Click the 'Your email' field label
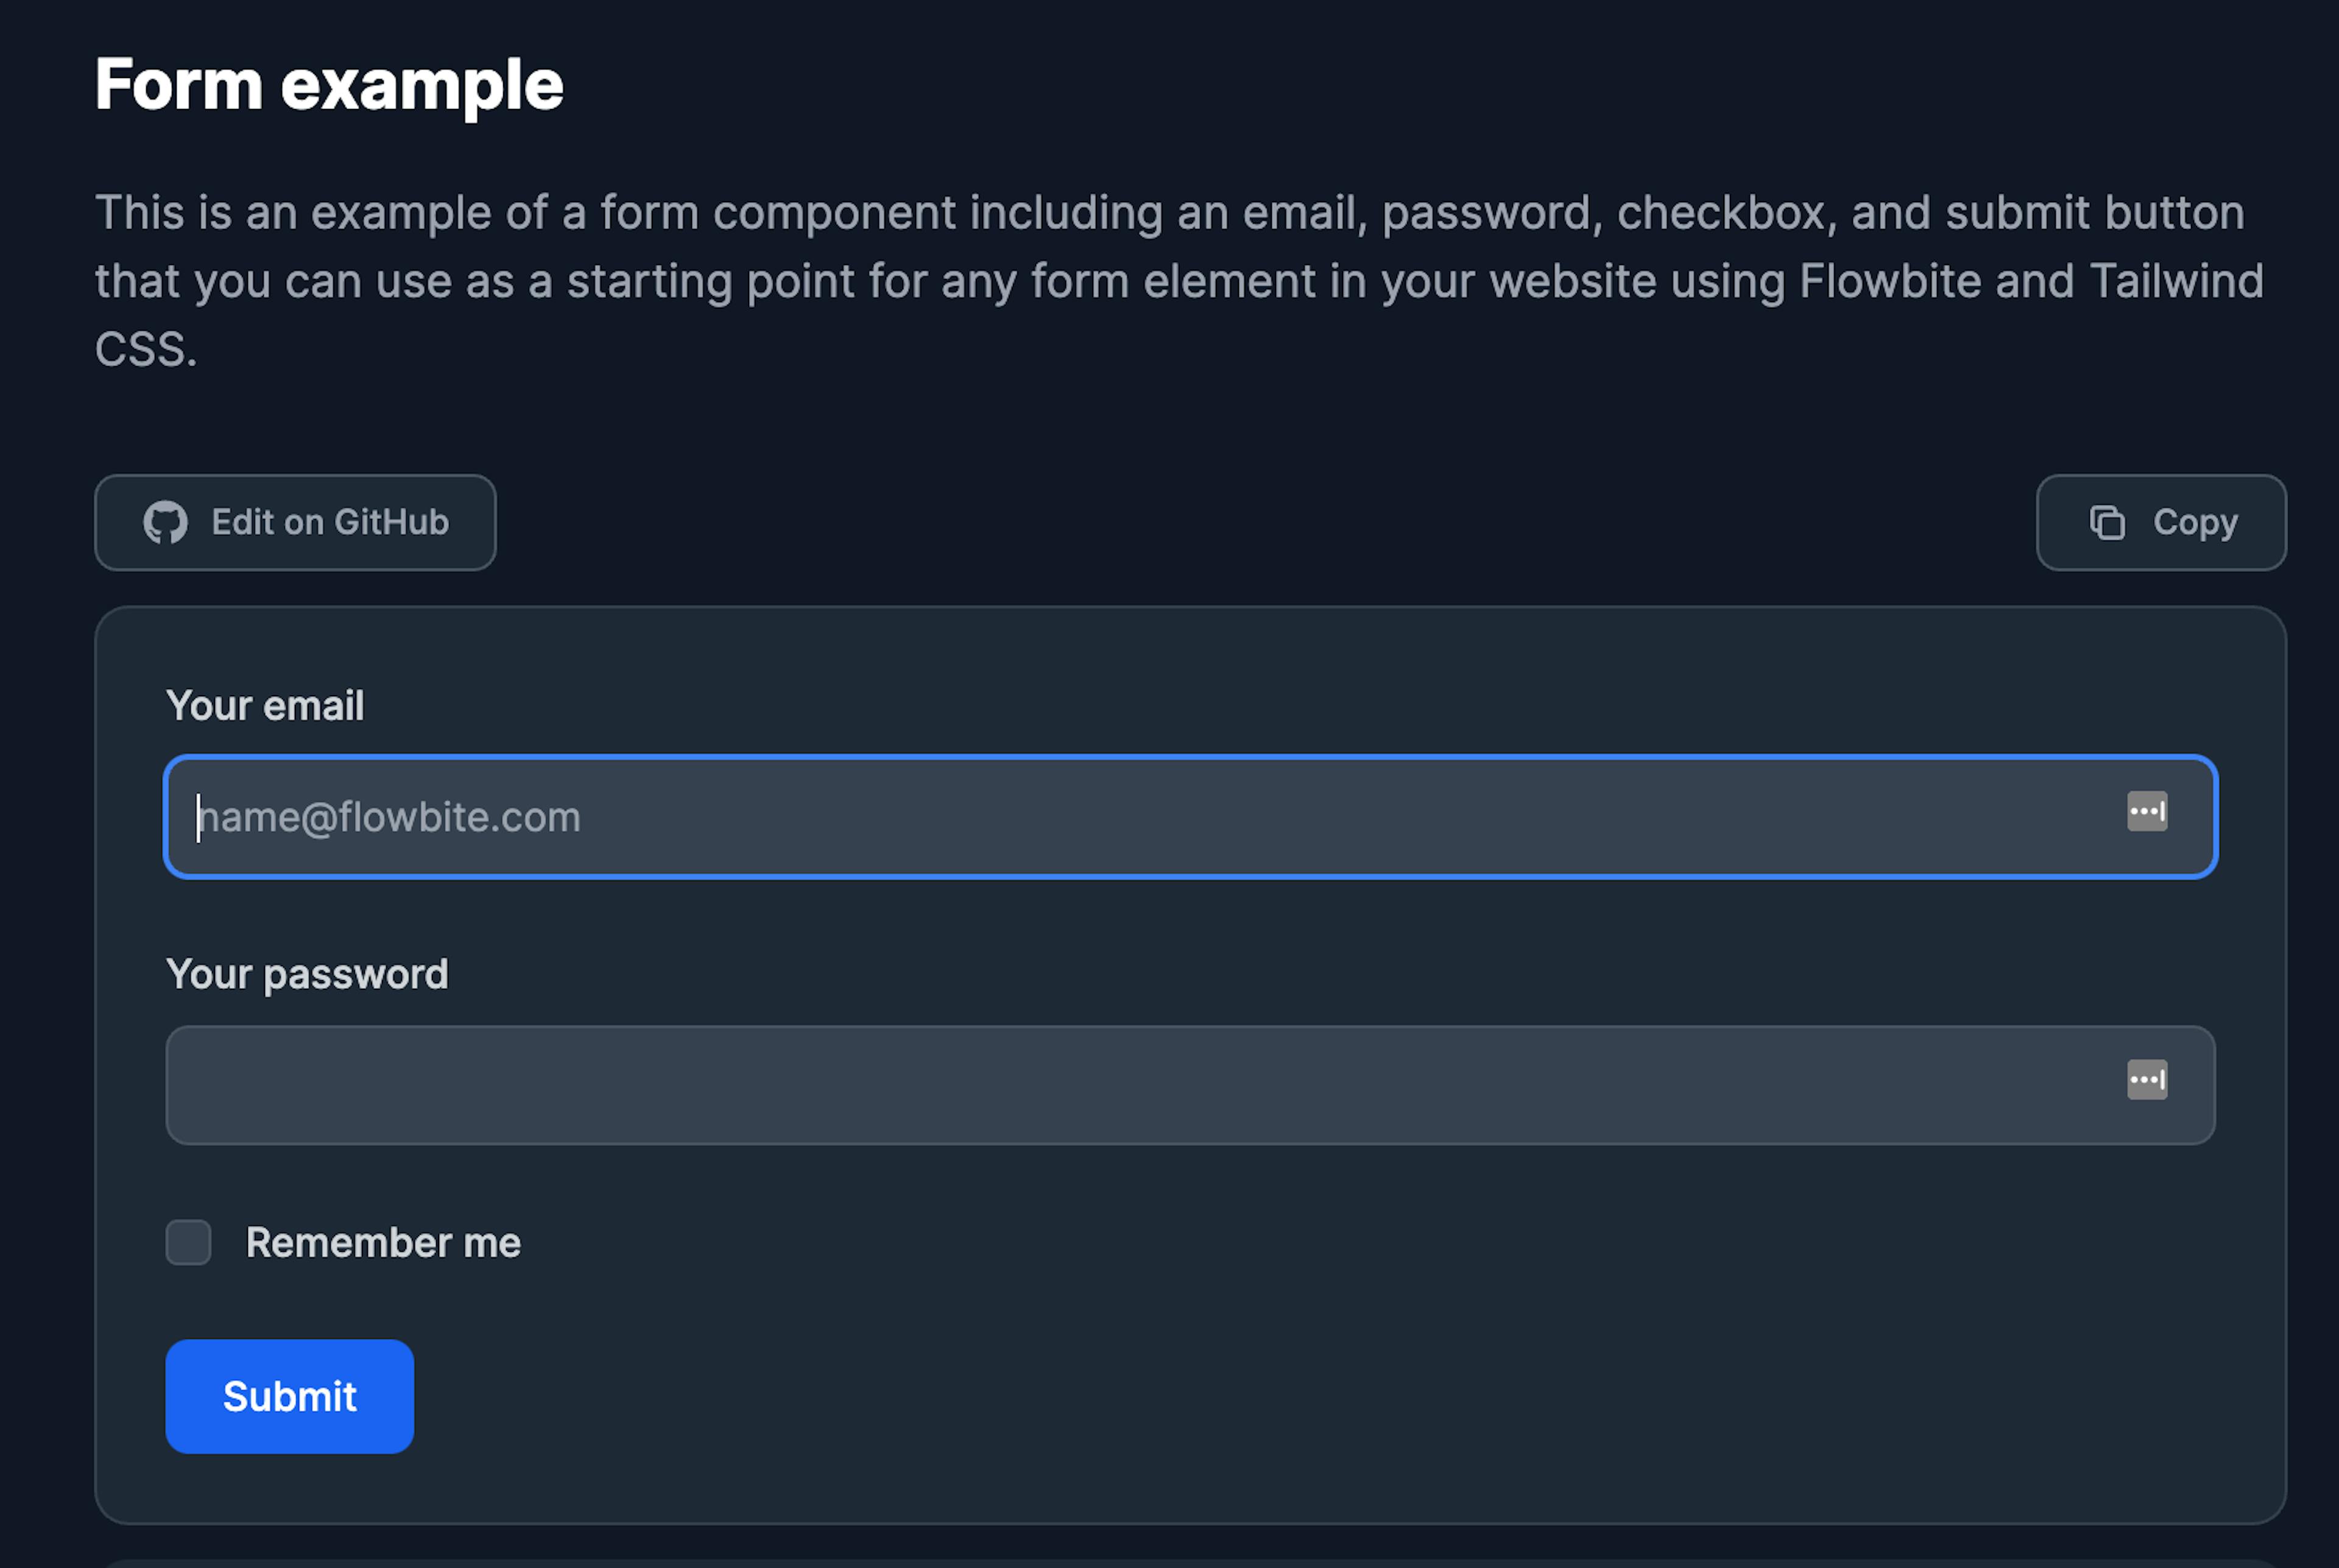Viewport: 2339px width, 1568px height. [265, 706]
